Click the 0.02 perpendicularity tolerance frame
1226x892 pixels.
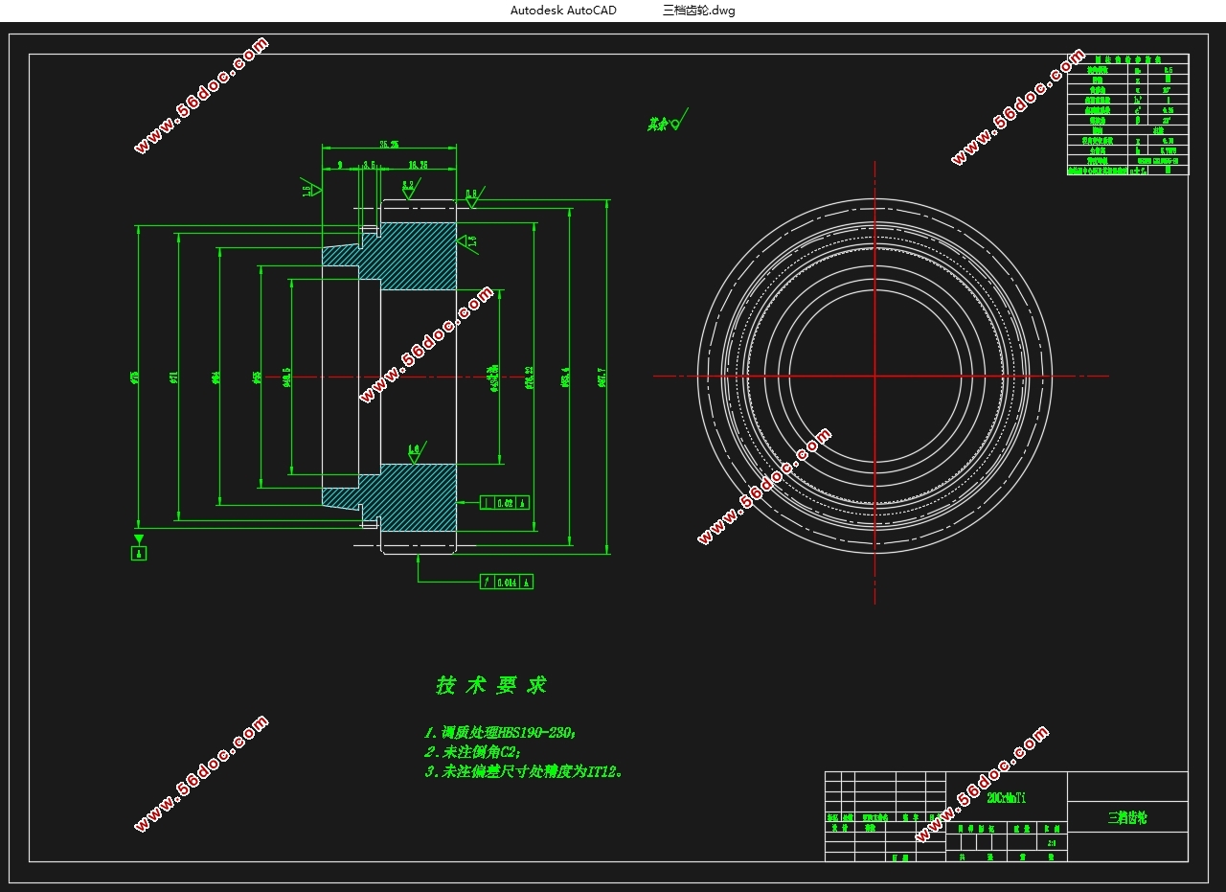pos(504,502)
